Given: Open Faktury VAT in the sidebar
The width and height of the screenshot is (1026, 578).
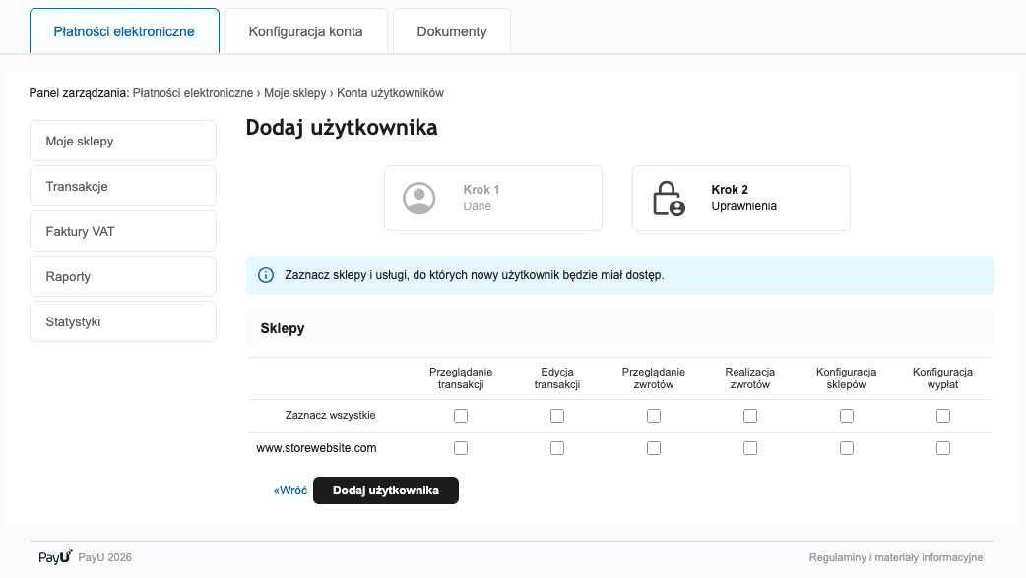Looking at the screenshot, I should point(123,231).
